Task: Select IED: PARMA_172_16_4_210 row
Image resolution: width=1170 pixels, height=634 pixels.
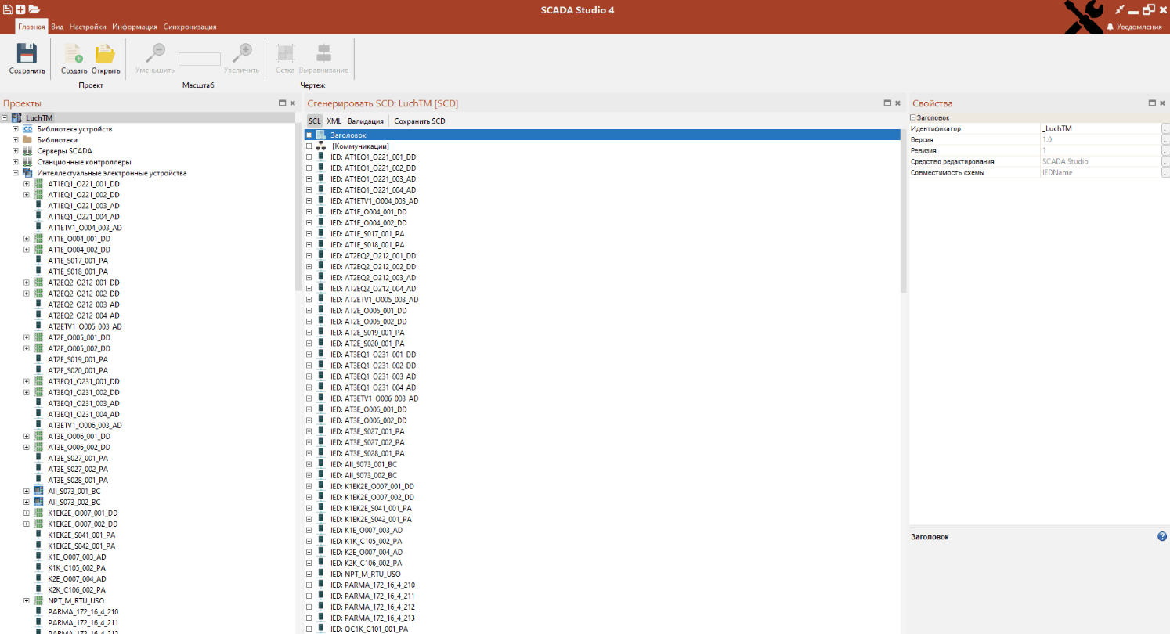Action: tap(373, 585)
